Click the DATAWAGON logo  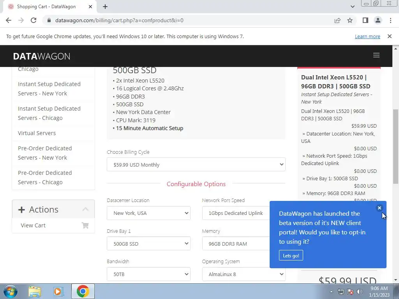click(x=42, y=56)
